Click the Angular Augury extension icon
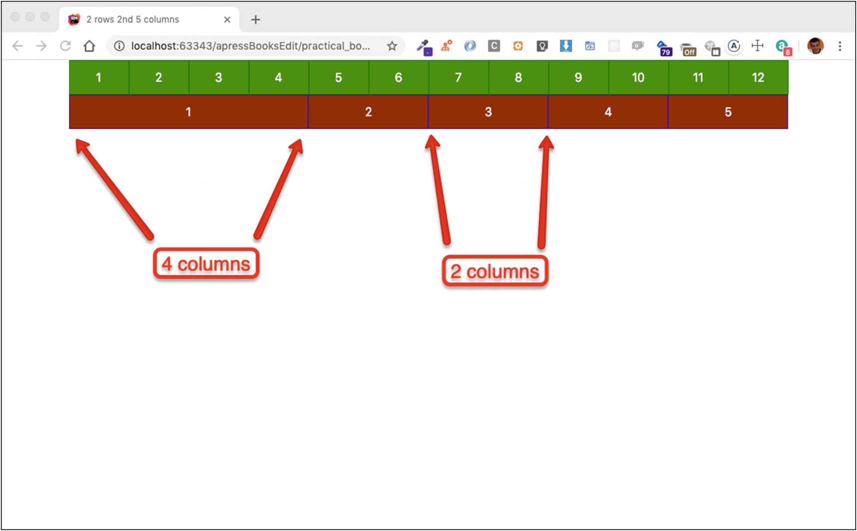This screenshot has height=531, width=857. (733, 46)
